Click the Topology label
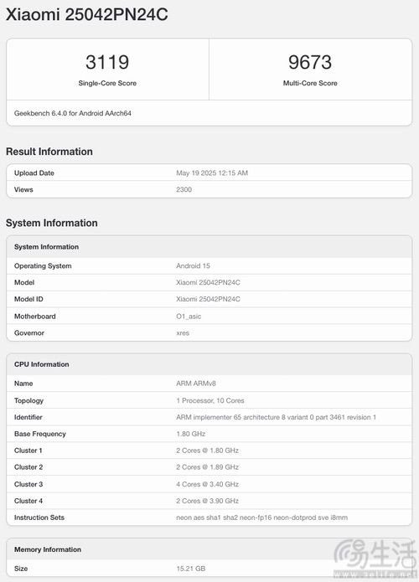This screenshot has height=582, width=419. pyautogui.click(x=28, y=400)
